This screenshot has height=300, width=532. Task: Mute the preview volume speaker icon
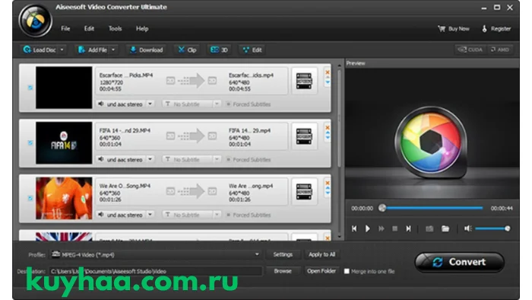(468, 228)
